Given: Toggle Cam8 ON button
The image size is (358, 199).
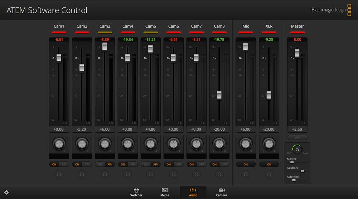Looking at the screenshot, I should tap(214, 164).
